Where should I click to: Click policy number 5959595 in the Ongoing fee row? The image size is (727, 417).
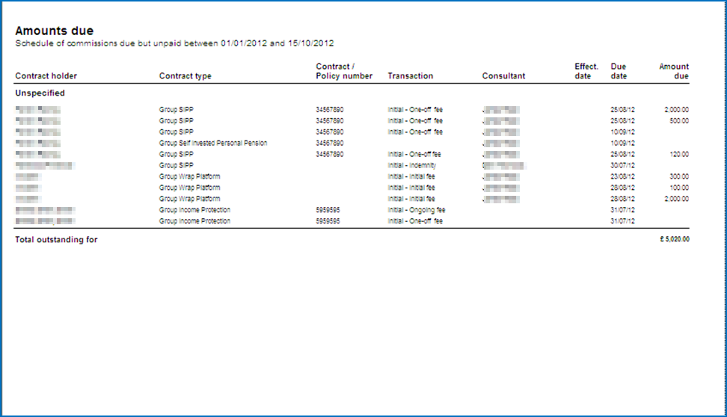pos(328,210)
